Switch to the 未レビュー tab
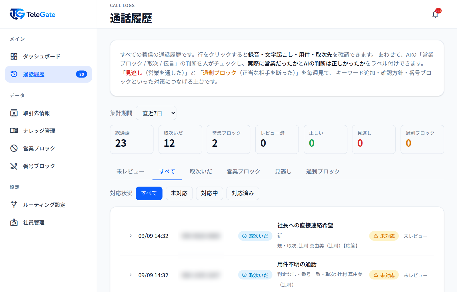 tap(130, 171)
